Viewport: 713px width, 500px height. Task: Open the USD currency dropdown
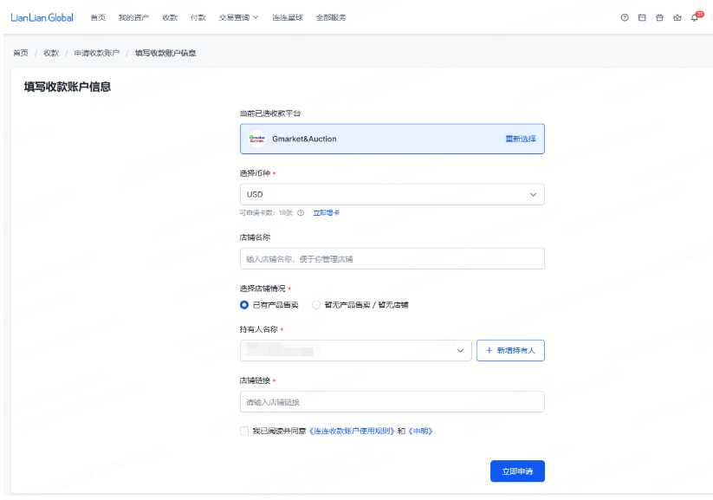point(392,194)
